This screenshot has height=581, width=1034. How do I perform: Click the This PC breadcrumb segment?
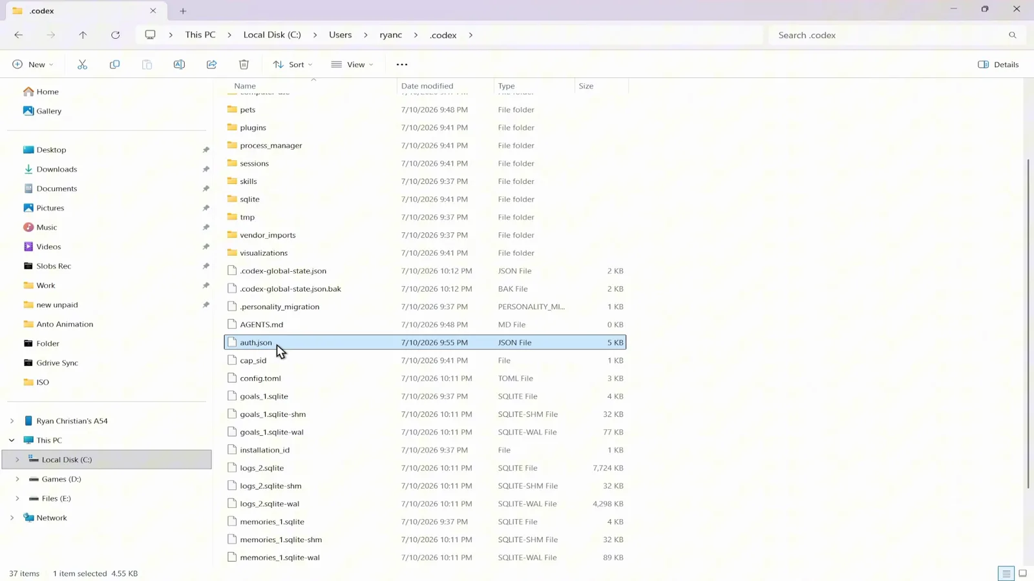pyautogui.click(x=200, y=35)
